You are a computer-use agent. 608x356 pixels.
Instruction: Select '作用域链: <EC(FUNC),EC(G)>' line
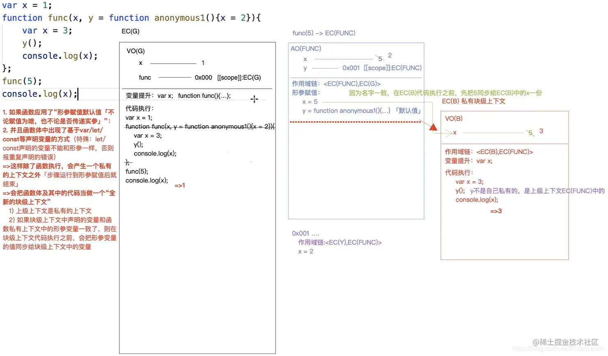click(336, 84)
